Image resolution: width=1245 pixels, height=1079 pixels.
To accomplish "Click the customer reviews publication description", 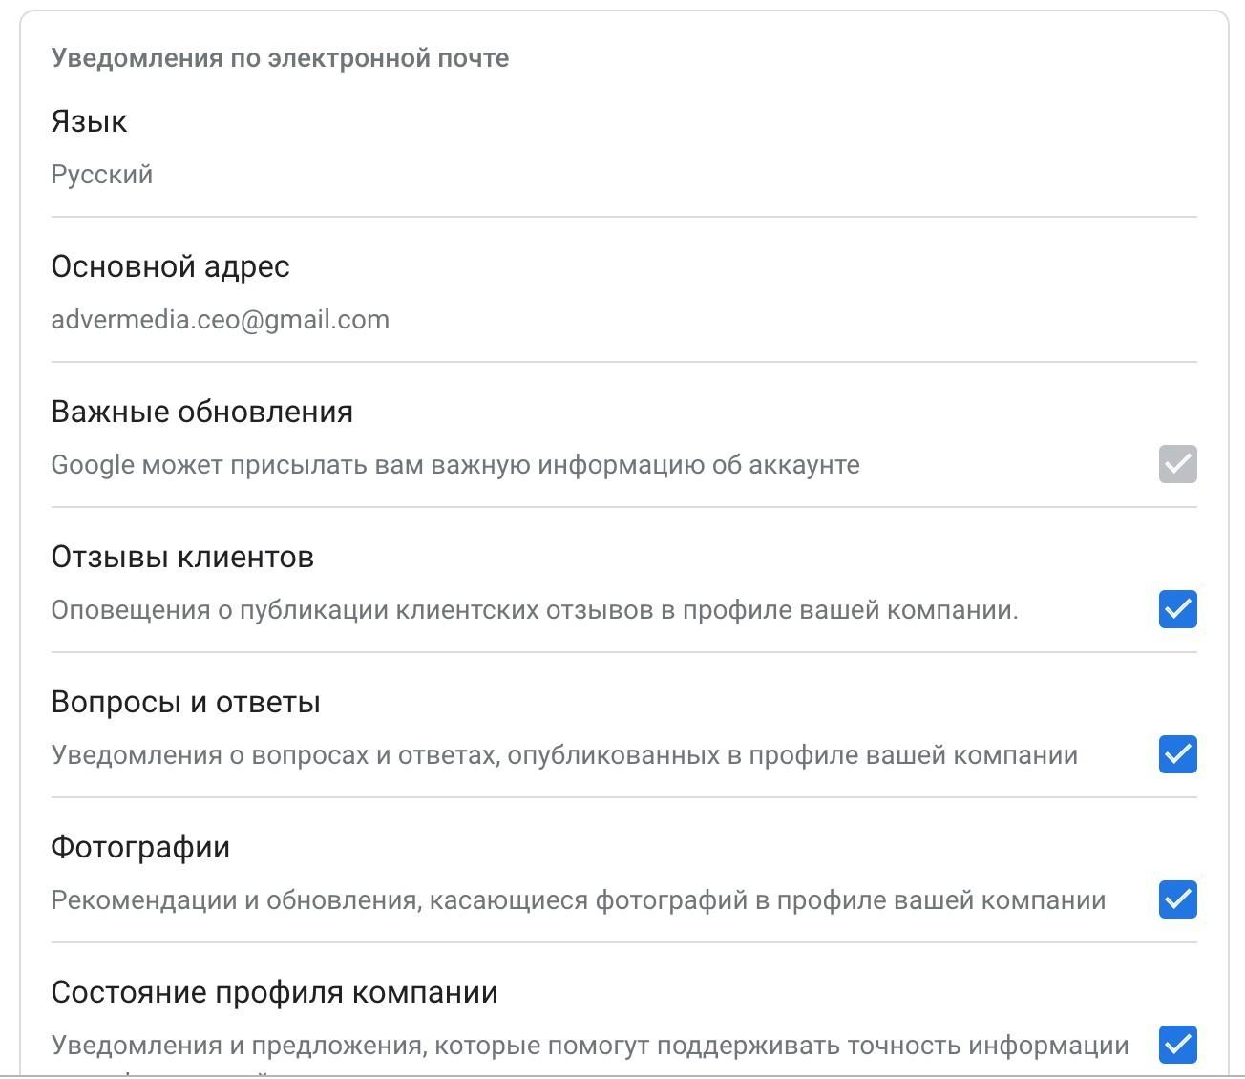I will click(534, 610).
